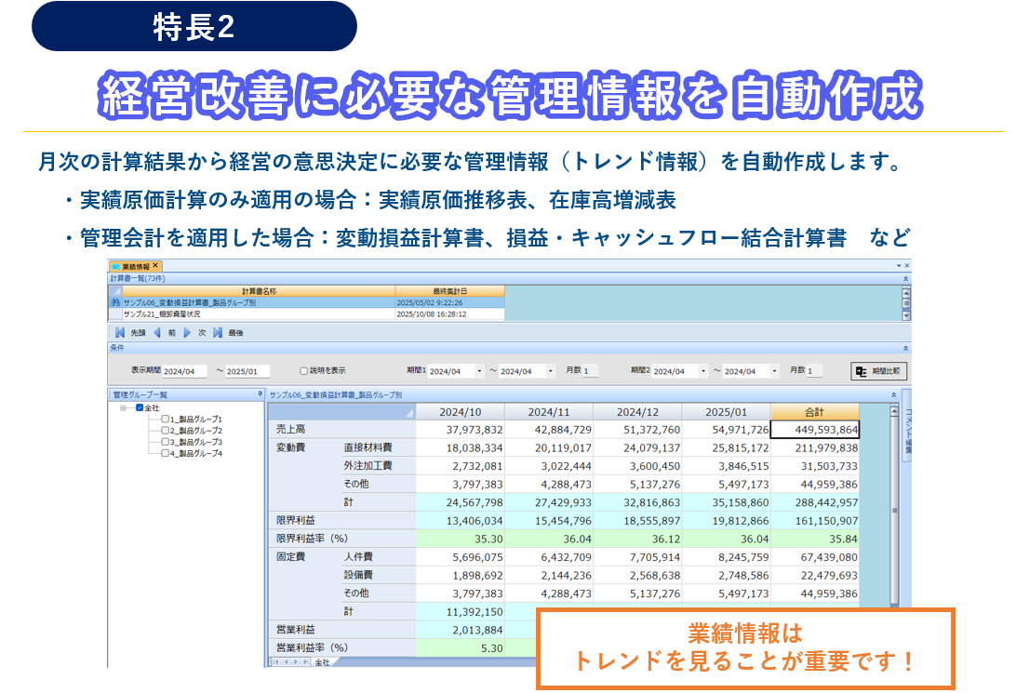Select the 業績情報 tab
The height and width of the screenshot is (693, 1029).
[x=135, y=266]
